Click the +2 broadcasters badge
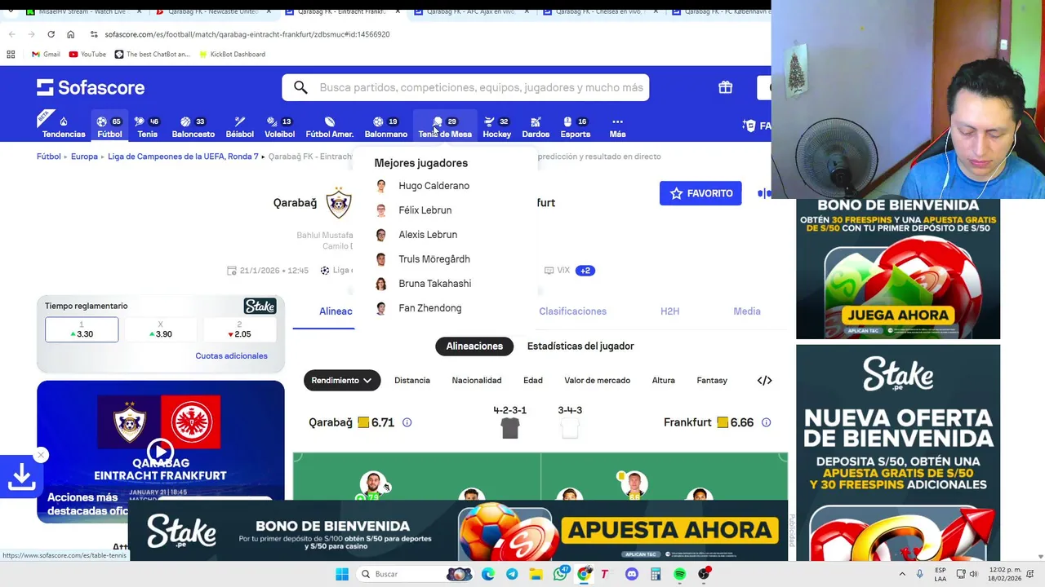The width and height of the screenshot is (1045, 587). [x=585, y=271]
